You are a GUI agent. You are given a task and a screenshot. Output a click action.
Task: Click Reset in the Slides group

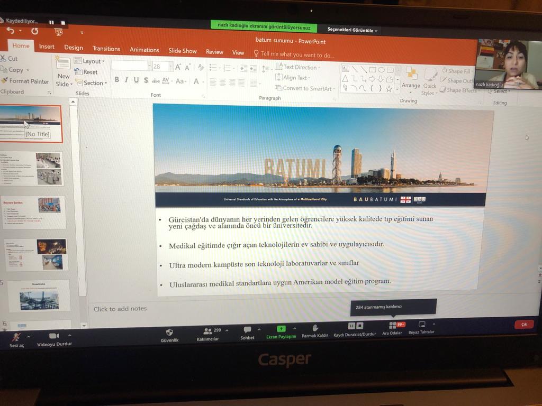point(86,72)
